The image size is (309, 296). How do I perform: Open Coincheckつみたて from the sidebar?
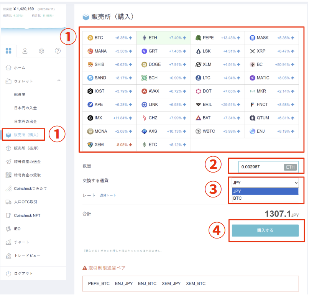tap(30, 189)
